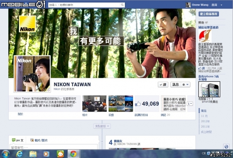Open the iPhone 5 ad title link
Screen dimensions: 233x158
(208, 78)
